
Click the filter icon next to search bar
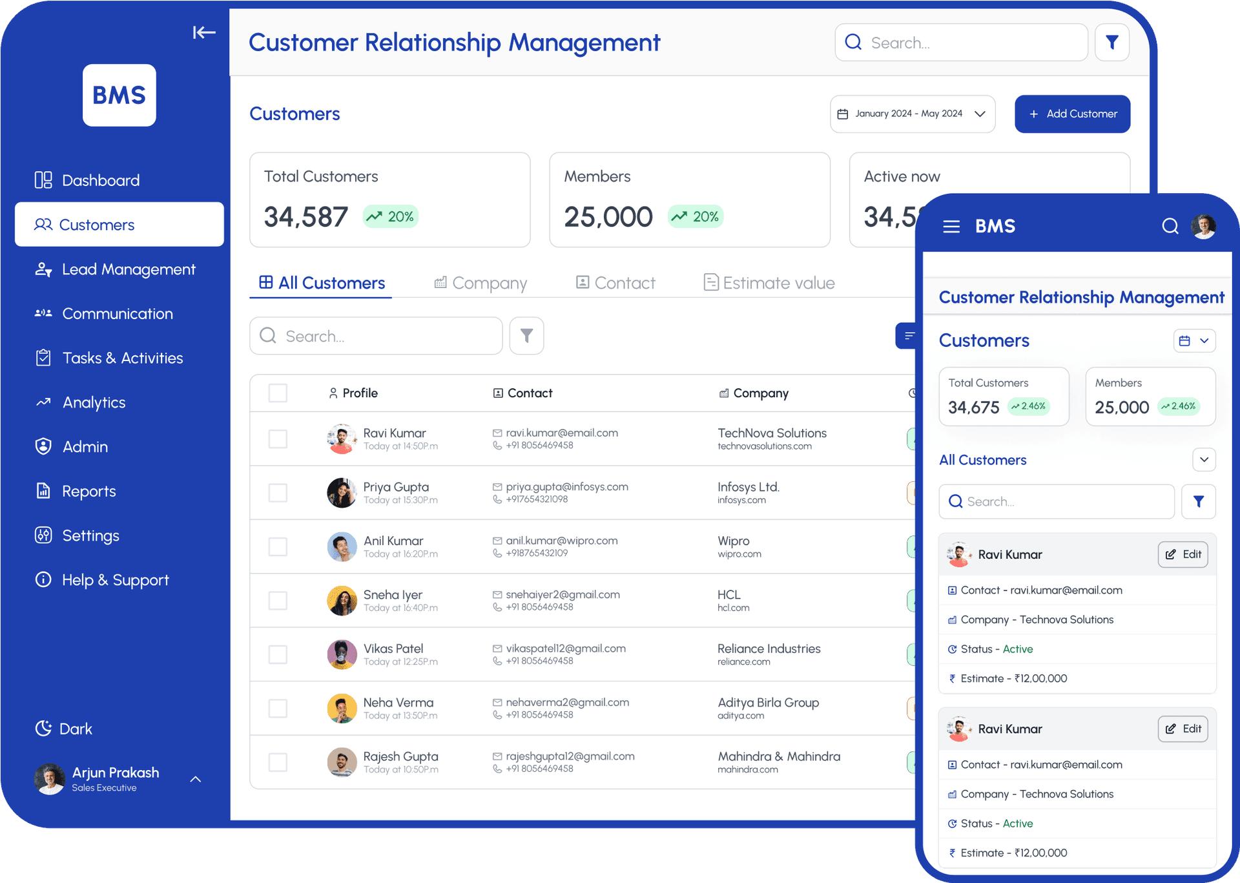[1112, 42]
